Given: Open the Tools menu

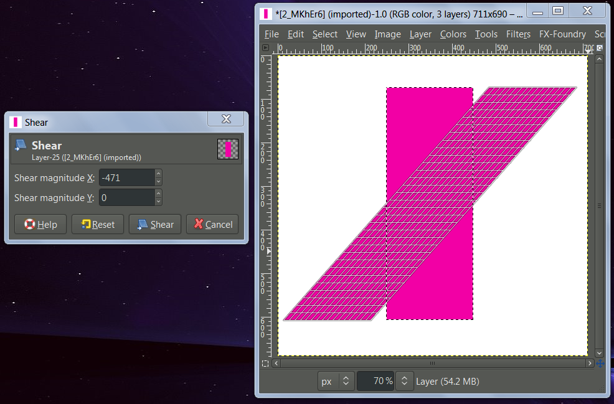Looking at the screenshot, I should (x=486, y=34).
